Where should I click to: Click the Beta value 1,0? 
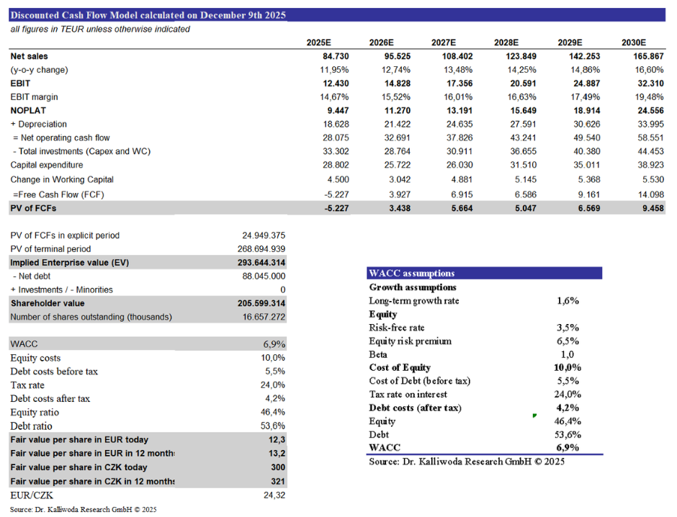coord(568,354)
